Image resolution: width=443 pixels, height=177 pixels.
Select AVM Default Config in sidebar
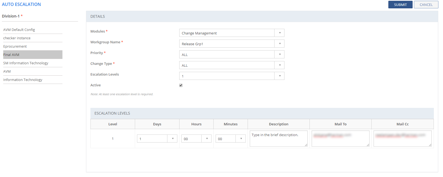[19, 30]
